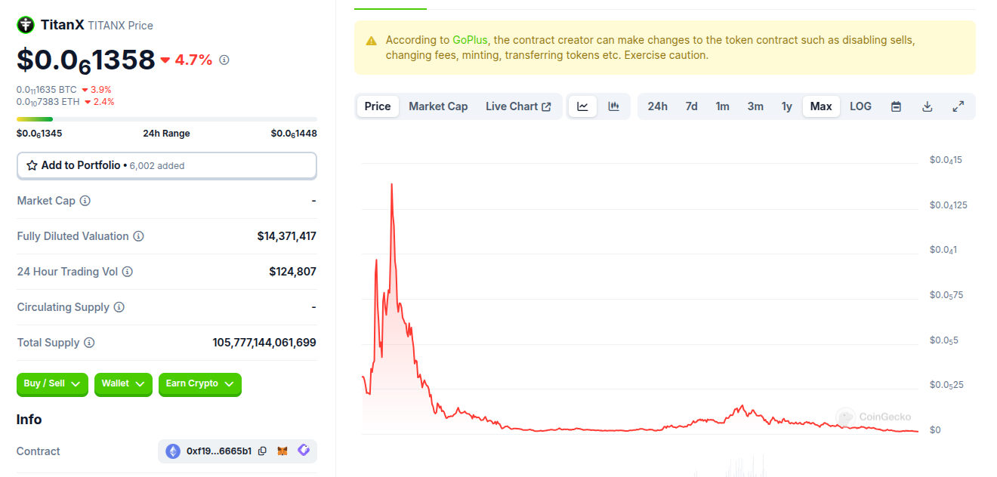Expand the Earn Crypto dropdown
The image size is (997, 477).
(200, 384)
